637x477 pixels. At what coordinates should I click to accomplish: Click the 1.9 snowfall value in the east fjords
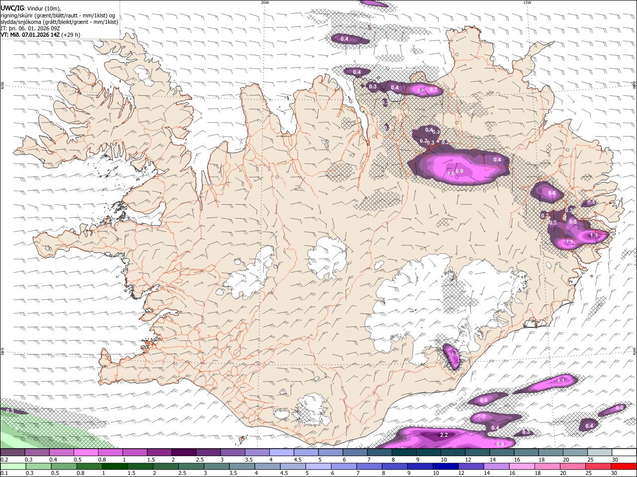[593, 236]
